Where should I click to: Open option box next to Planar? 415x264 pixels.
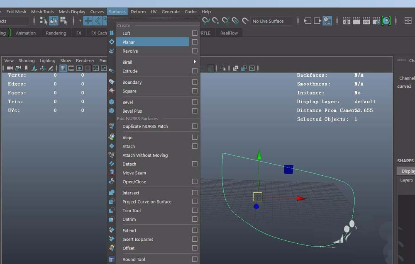(195, 42)
